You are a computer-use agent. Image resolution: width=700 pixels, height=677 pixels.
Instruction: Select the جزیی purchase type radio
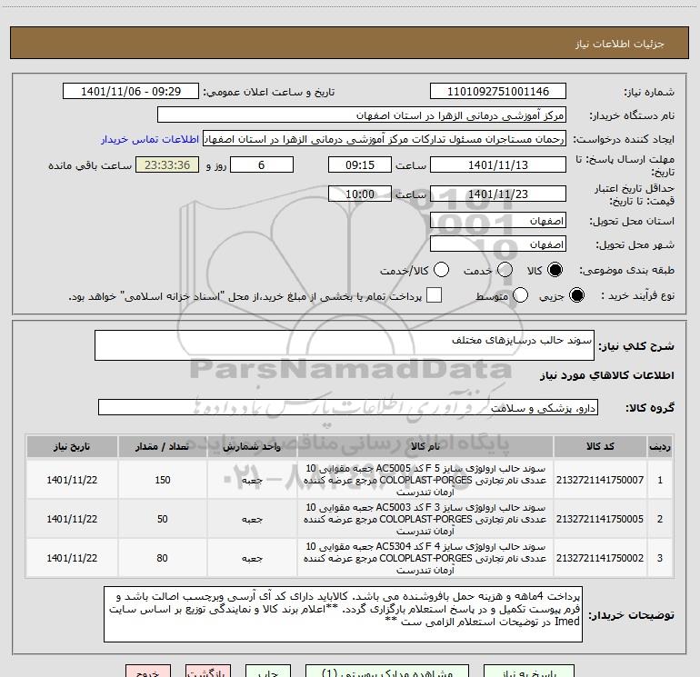(x=576, y=295)
